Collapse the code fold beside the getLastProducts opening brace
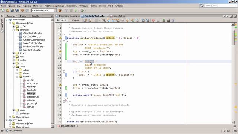The height and width of the screenshot is (134, 238). click(x=64, y=41)
